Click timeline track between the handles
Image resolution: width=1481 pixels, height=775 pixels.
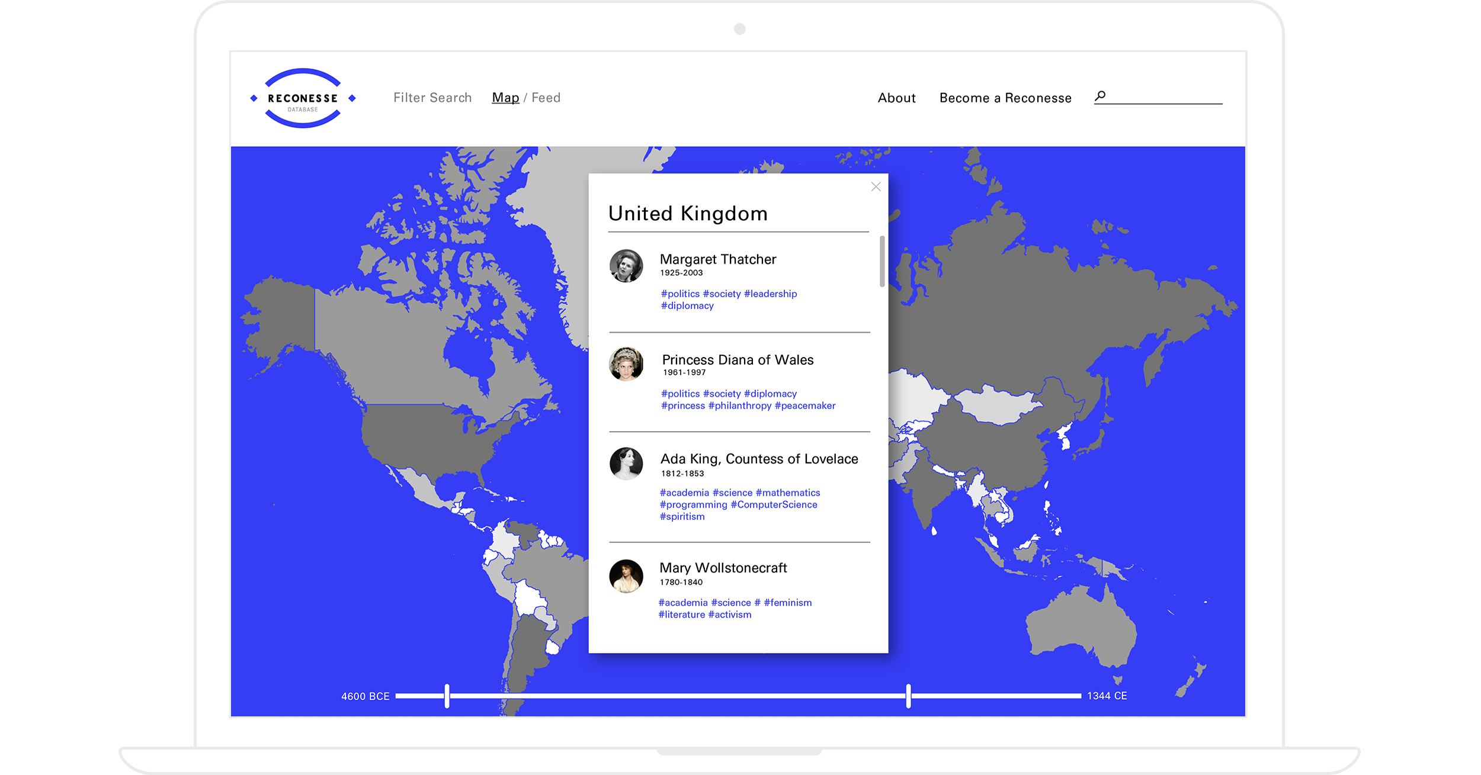[677, 696]
